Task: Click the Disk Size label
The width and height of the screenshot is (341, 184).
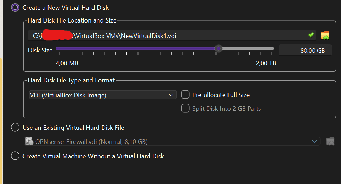Action: [x=40, y=50]
